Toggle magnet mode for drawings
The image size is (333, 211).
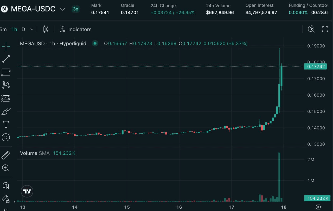point(6,186)
